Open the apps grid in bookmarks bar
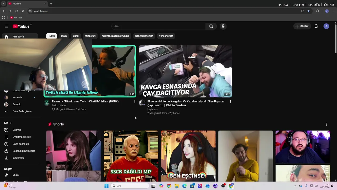This screenshot has width=337, height=190. click(3, 18)
